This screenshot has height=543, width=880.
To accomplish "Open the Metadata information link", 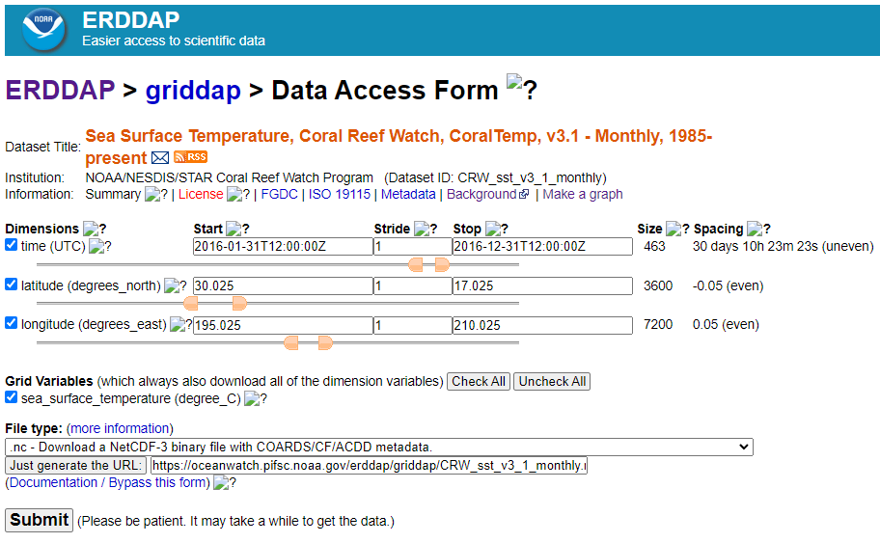I will [x=408, y=194].
